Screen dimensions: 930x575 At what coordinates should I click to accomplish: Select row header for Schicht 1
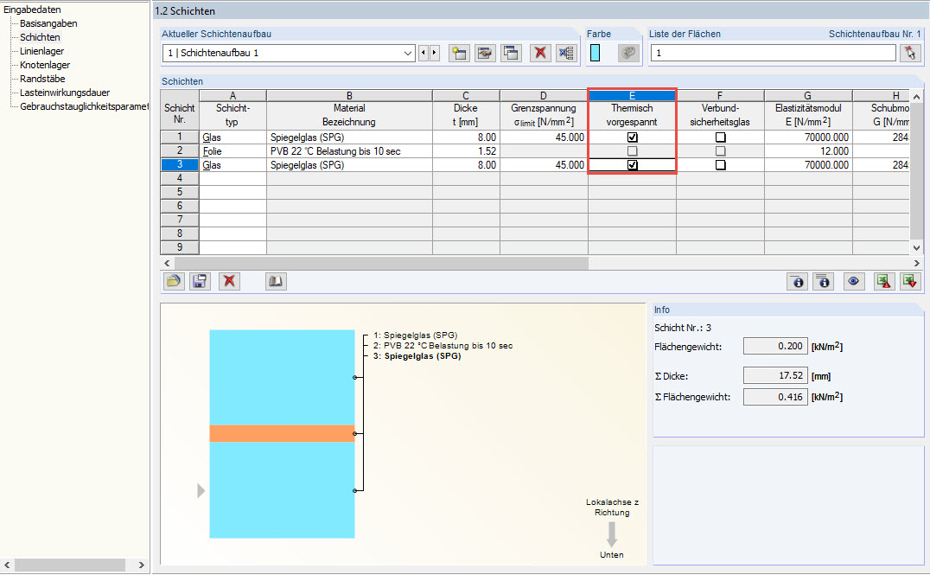pyautogui.click(x=180, y=137)
